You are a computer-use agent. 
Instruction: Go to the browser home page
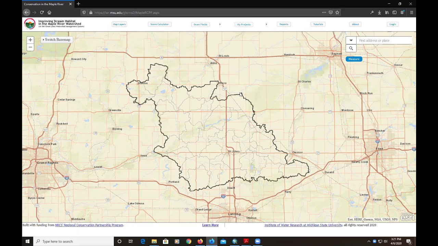point(49,13)
